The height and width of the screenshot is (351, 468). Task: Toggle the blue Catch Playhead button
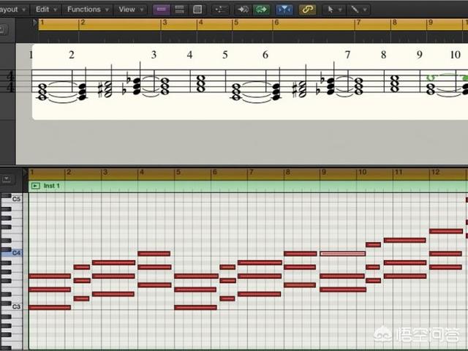pyautogui.click(x=285, y=10)
